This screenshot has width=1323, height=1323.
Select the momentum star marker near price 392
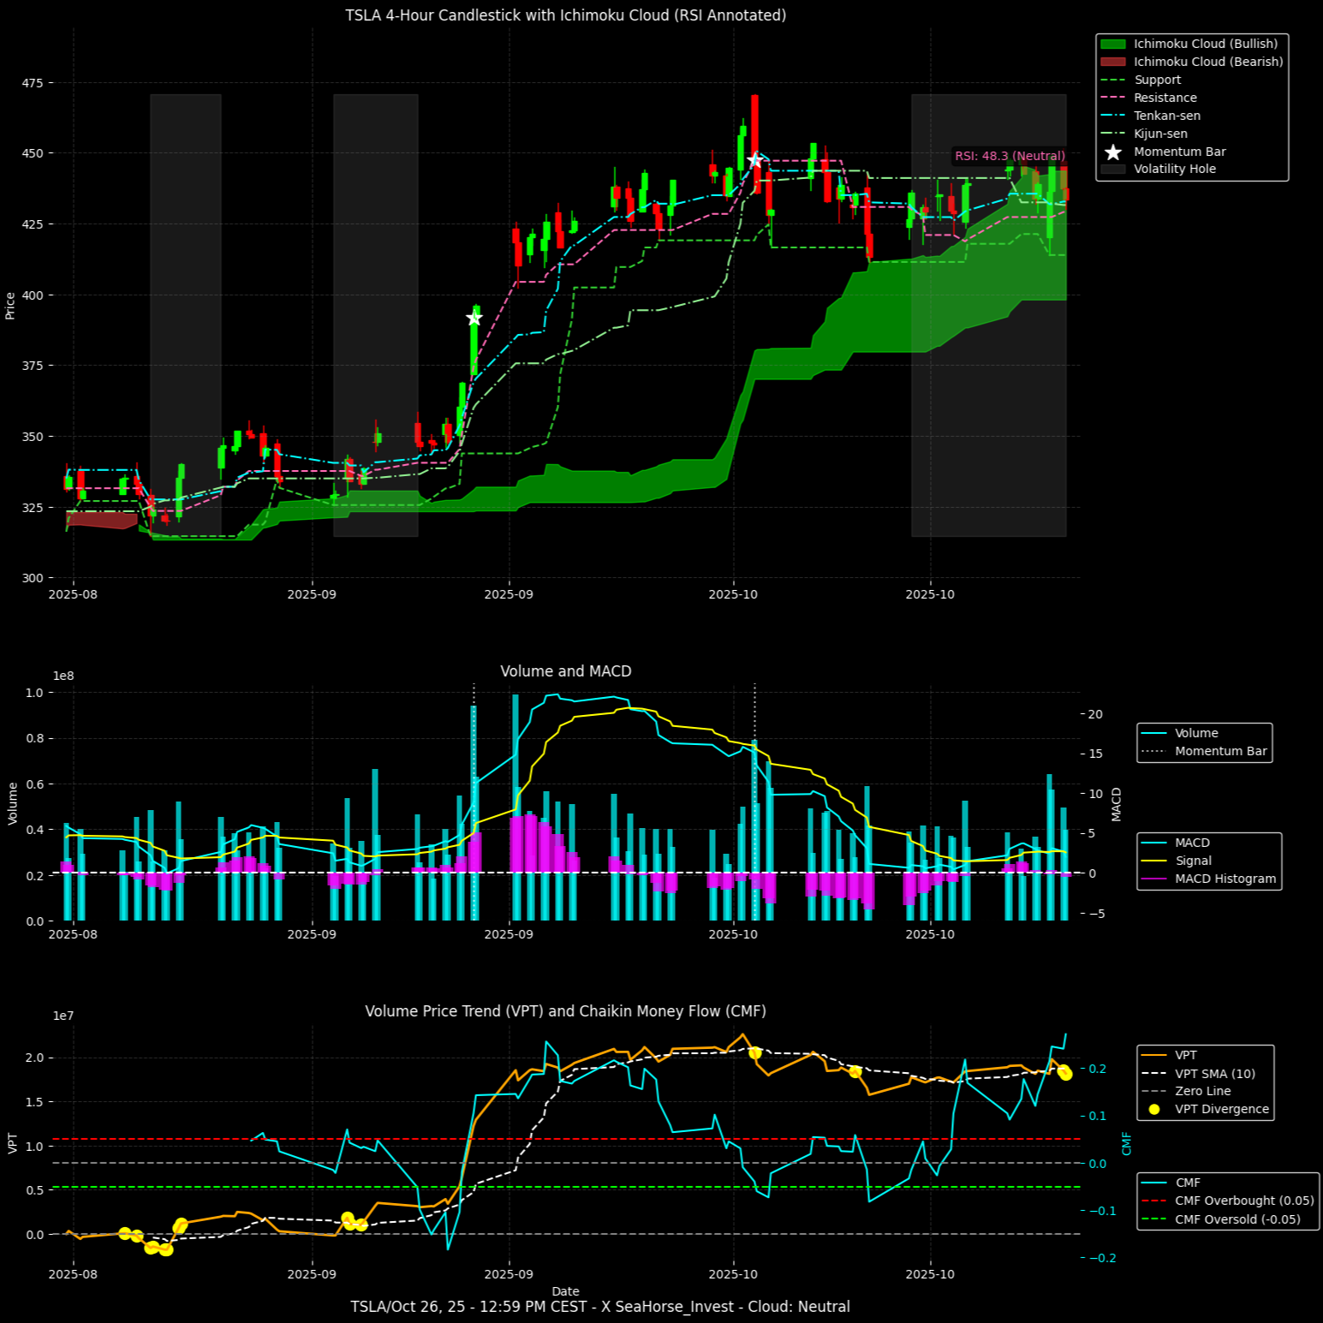pos(474,318)
